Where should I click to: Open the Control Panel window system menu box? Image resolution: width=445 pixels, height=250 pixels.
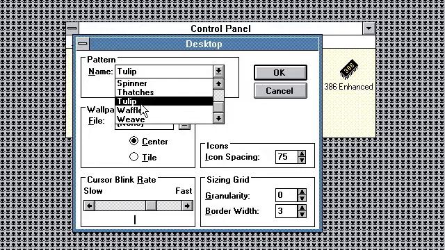(72, 28)
